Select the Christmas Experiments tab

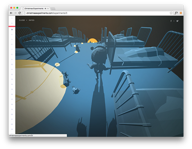click(35, 8)
